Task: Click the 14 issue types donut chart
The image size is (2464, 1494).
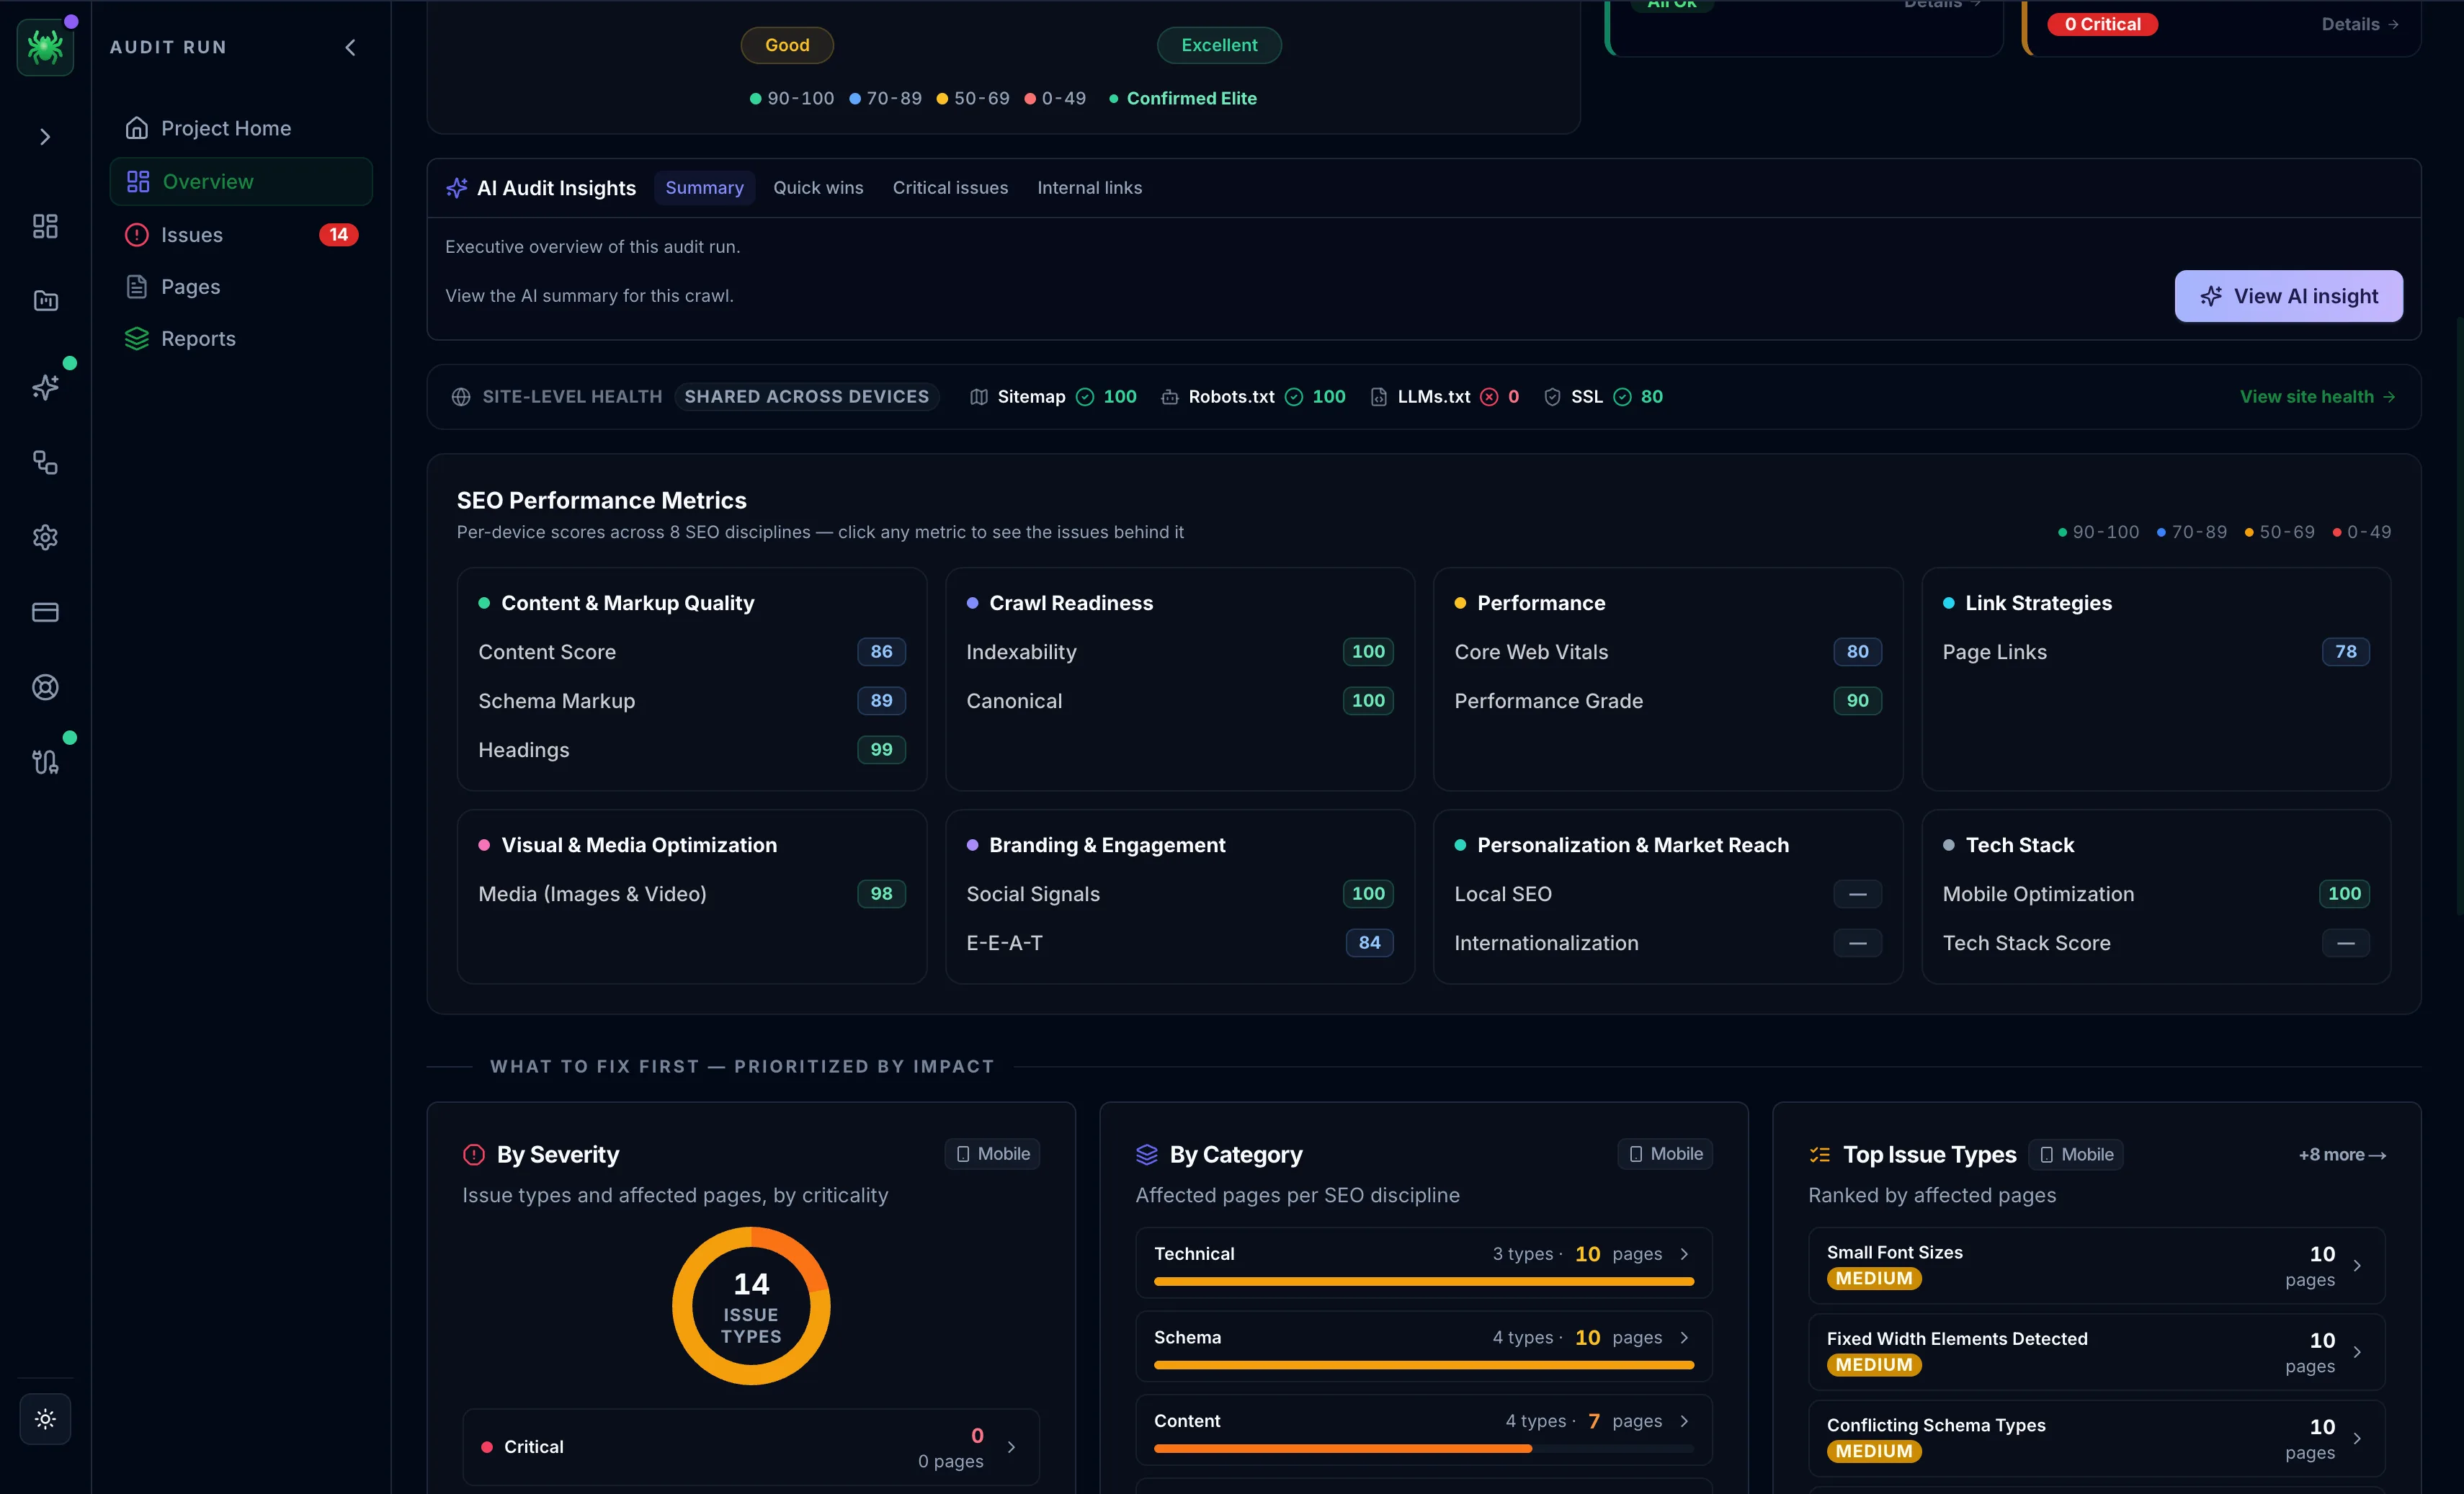Action: (x=751, y=1306)
